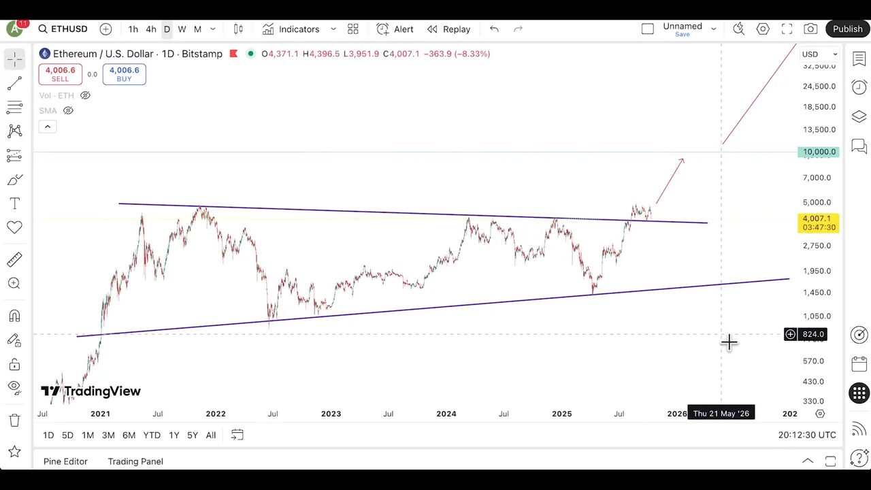Select the Ruler measurement tool
Image resolution: width=871 pixels, height=490 pixels.
pos(14,259)
